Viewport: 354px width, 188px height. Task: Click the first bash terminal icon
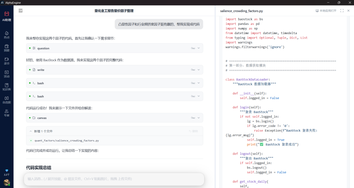[x=34, y=83]
